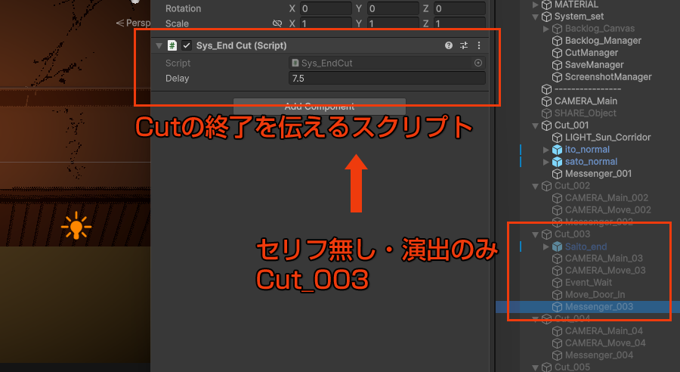
Task: Click the Script field object picker circle
Action: (x=478, y=64)
